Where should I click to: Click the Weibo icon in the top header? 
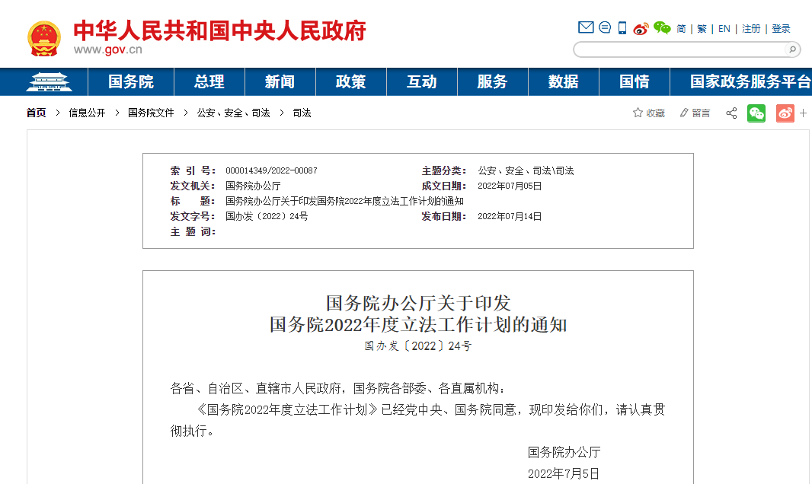(x=641, y=28)
